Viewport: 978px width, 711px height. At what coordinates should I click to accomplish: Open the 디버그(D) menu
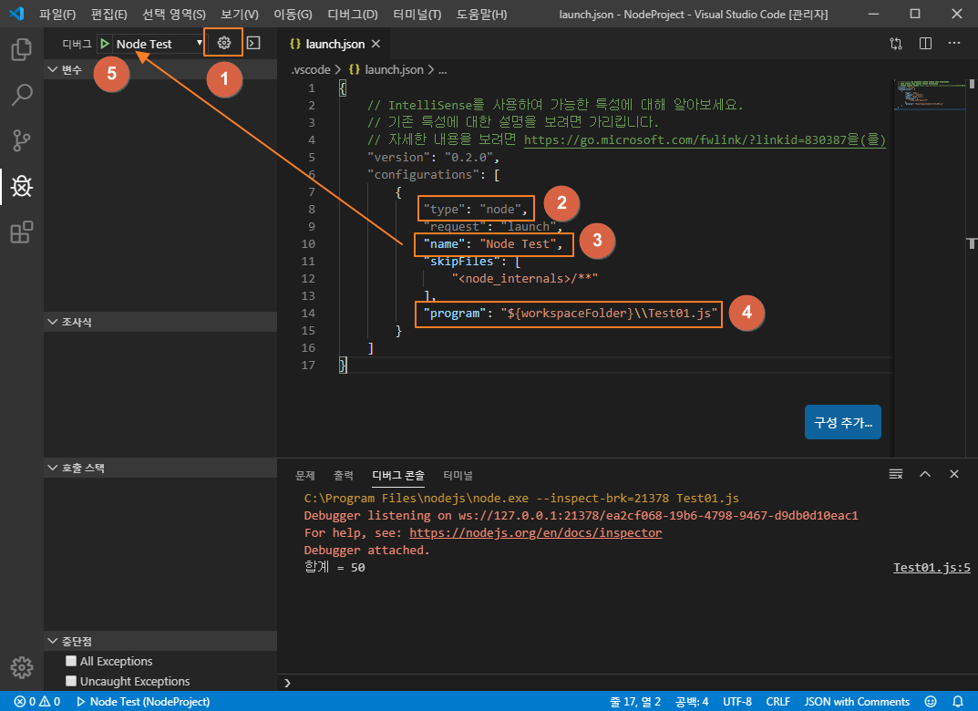point(353,14)
